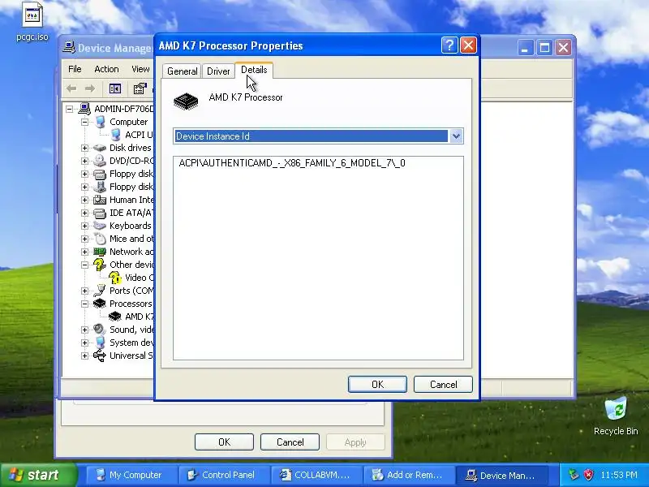Switch to the Driver tab
This screenshot has height=487, width=649.
[x=218, y=71]
